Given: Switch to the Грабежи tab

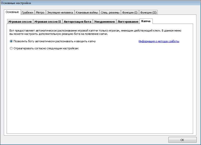Looking at the screenshot, I should (28, 12).
